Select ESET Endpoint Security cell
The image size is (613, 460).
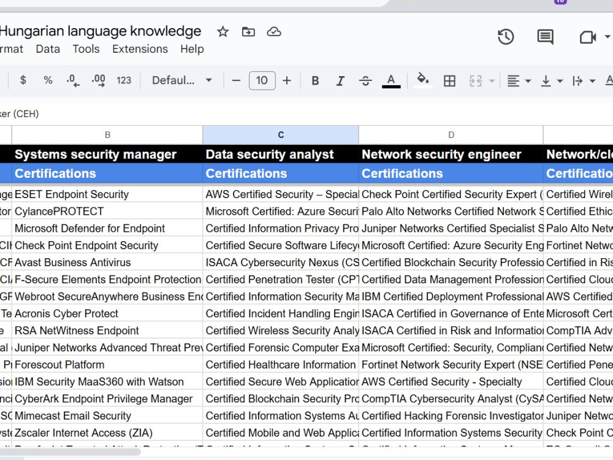(x=107, y=194)
